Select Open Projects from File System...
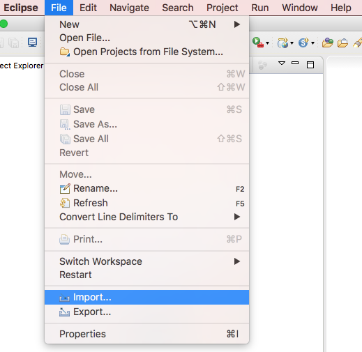Screen dimensions: 362x352 146,52
